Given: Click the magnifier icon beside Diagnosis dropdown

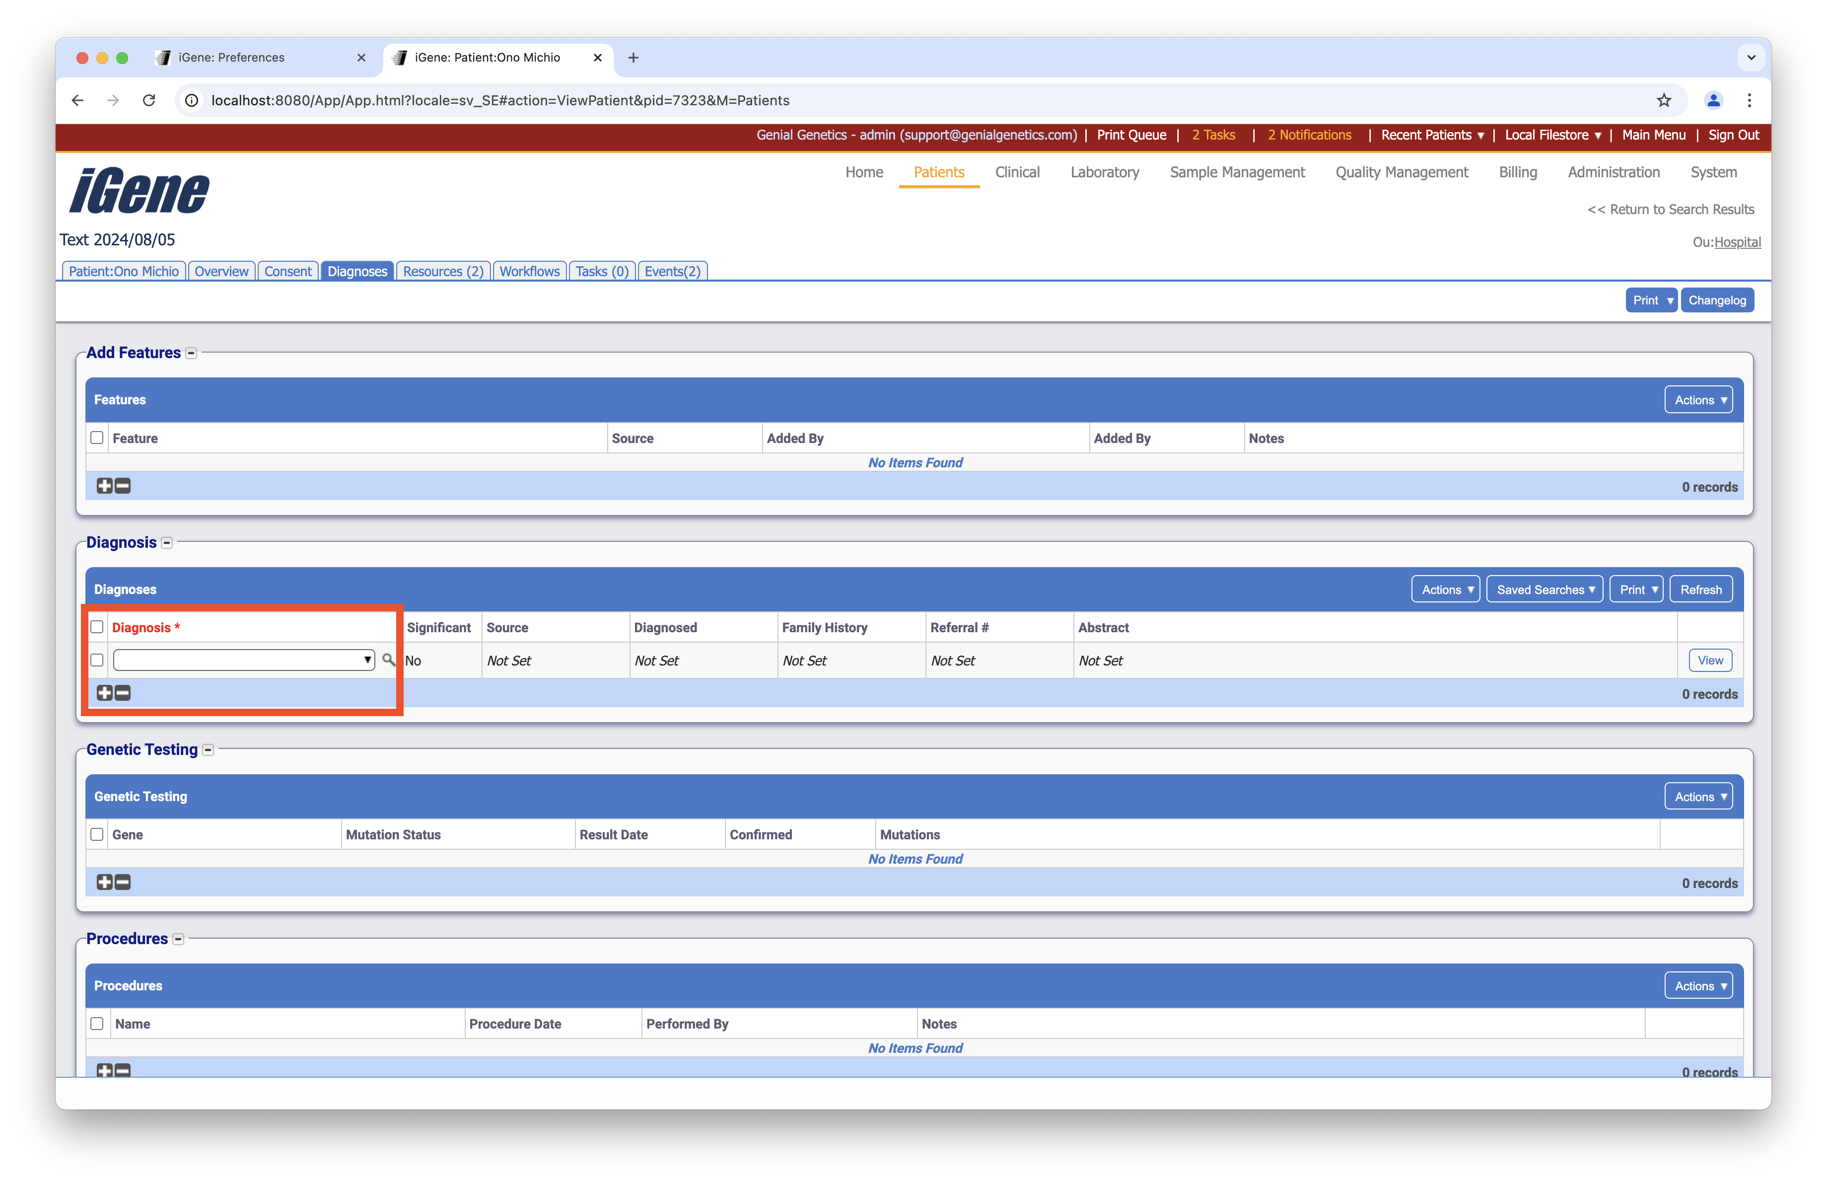Looking at the screenshot, I should click(x=388, y=660).
